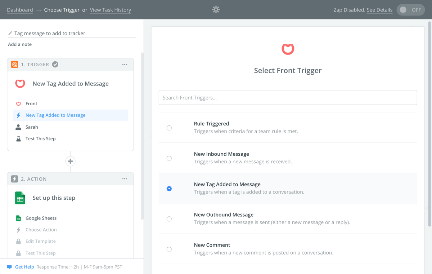The height and width of the screenshot is (274, 432).
Task: Select the New Outbound Message radio button
Action: (169, 219)
